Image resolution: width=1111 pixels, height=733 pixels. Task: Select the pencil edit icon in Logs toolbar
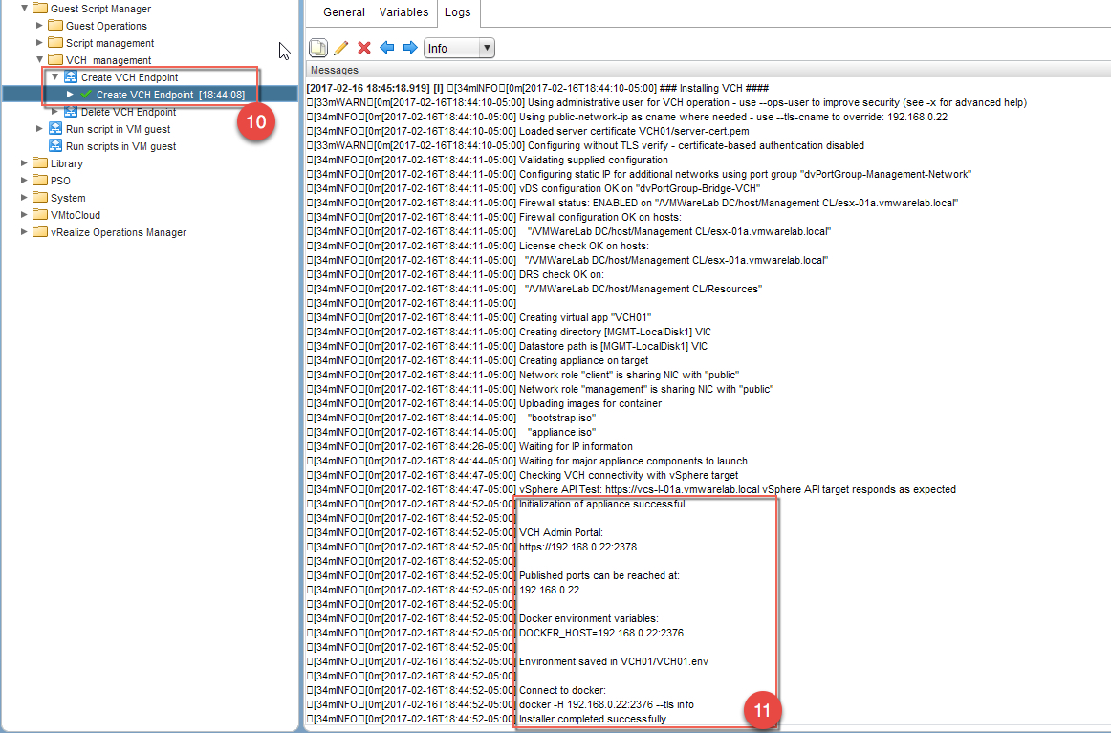coord(339,47)
